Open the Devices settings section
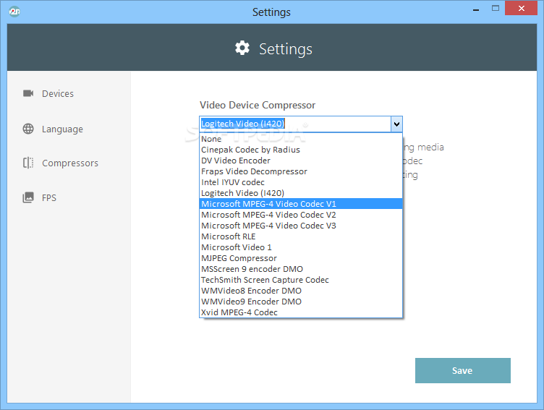 click(58, 94)
